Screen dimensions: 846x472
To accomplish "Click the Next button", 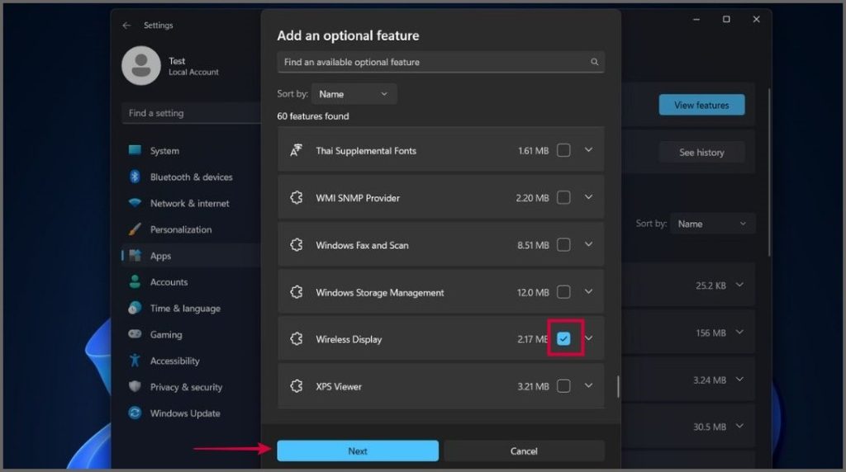I will point(358,451).
